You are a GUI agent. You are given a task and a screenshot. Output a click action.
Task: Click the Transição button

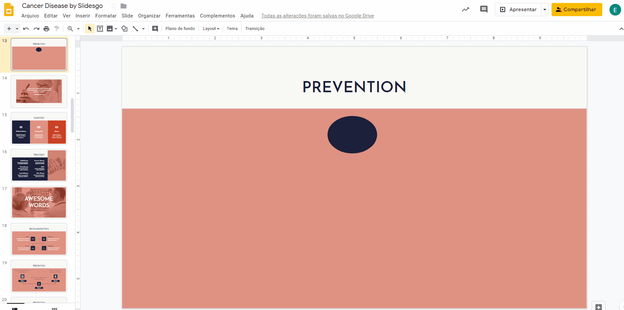(255, 29)
